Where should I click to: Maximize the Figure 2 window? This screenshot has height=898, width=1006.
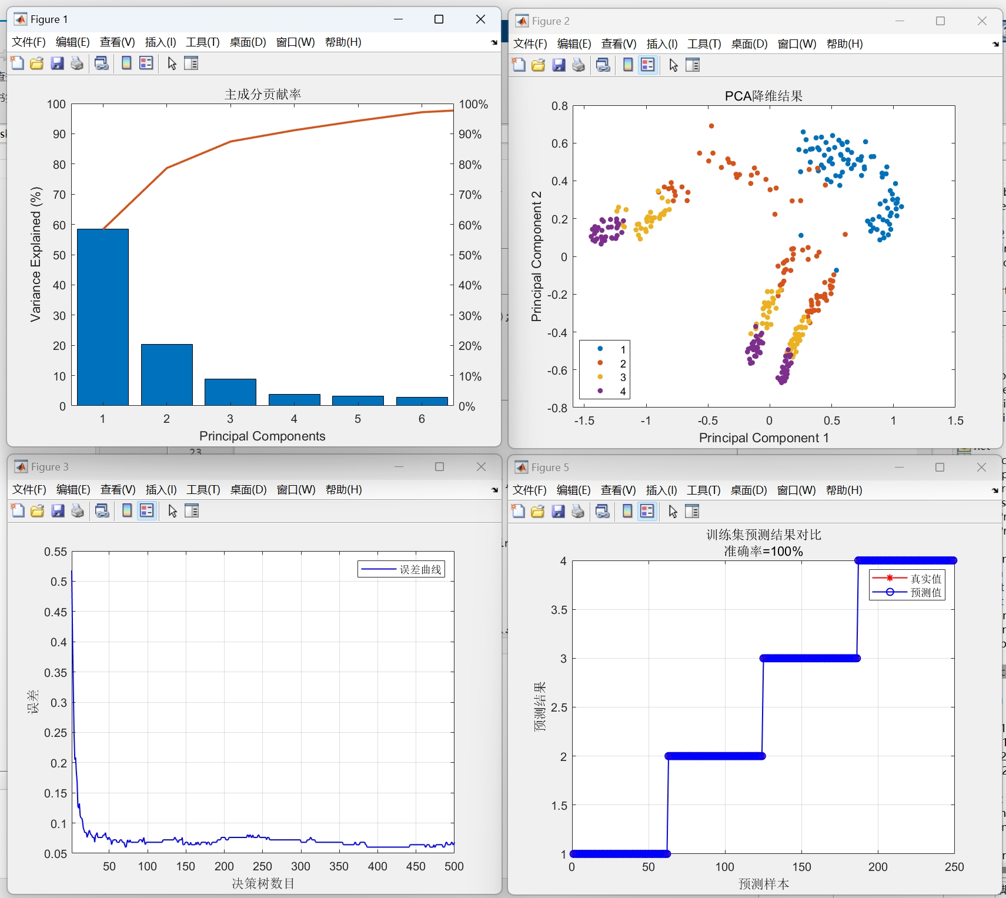point(940,21)
